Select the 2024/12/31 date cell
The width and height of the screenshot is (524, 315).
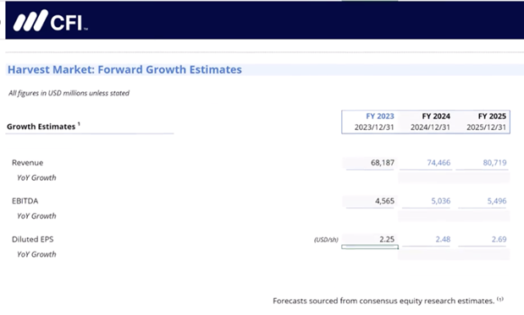[430, 127]
